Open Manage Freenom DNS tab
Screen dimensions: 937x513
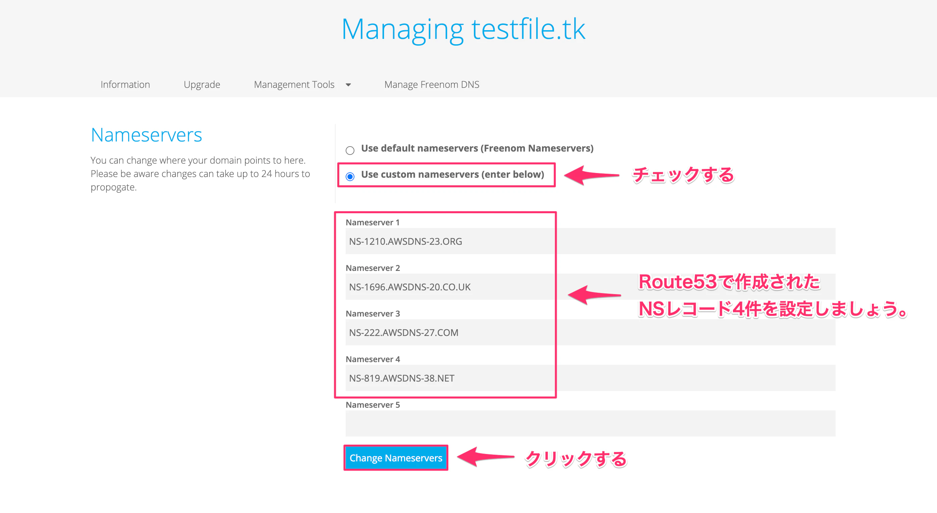click(432, 84)
